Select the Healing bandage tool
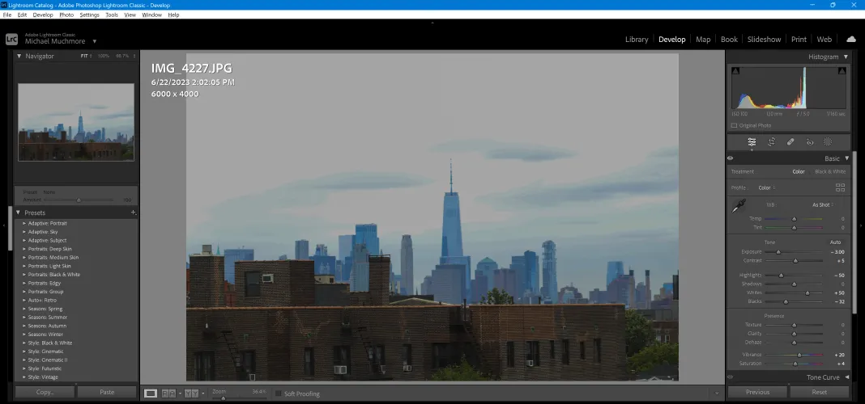The width and height of the screenshot is (865, 404). click(790, 142)
